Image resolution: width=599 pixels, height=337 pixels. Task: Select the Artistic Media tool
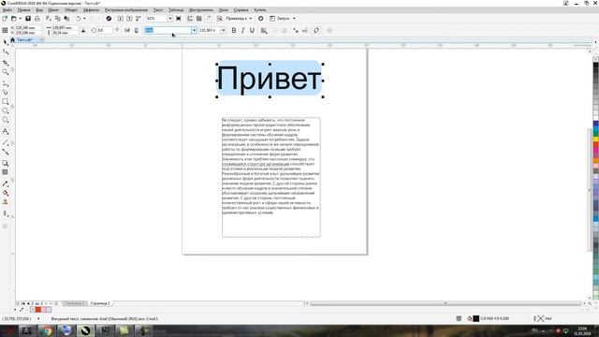tap(5, 92)
